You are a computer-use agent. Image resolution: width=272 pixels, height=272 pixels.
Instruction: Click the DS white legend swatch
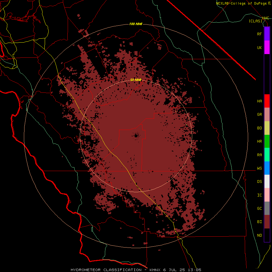click(267, 181)
